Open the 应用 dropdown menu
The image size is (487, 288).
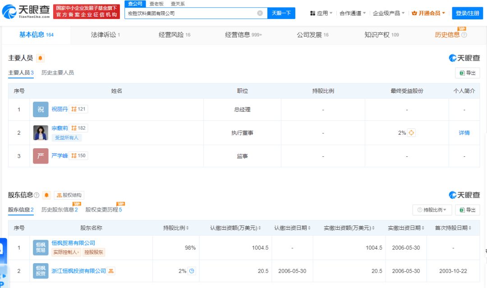click(321, 13)
